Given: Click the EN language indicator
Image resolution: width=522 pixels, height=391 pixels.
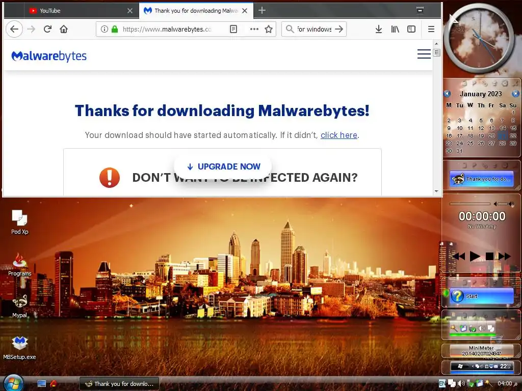Looking at the screenshot, I should 442,383.
